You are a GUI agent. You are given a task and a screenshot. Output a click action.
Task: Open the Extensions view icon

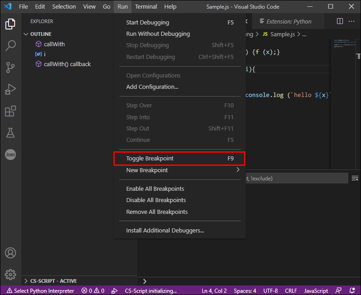pyautogui.click(x=10, y=111)
